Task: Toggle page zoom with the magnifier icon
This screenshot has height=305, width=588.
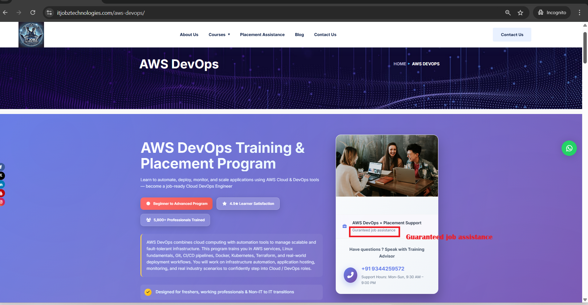Action: [508, 13]
